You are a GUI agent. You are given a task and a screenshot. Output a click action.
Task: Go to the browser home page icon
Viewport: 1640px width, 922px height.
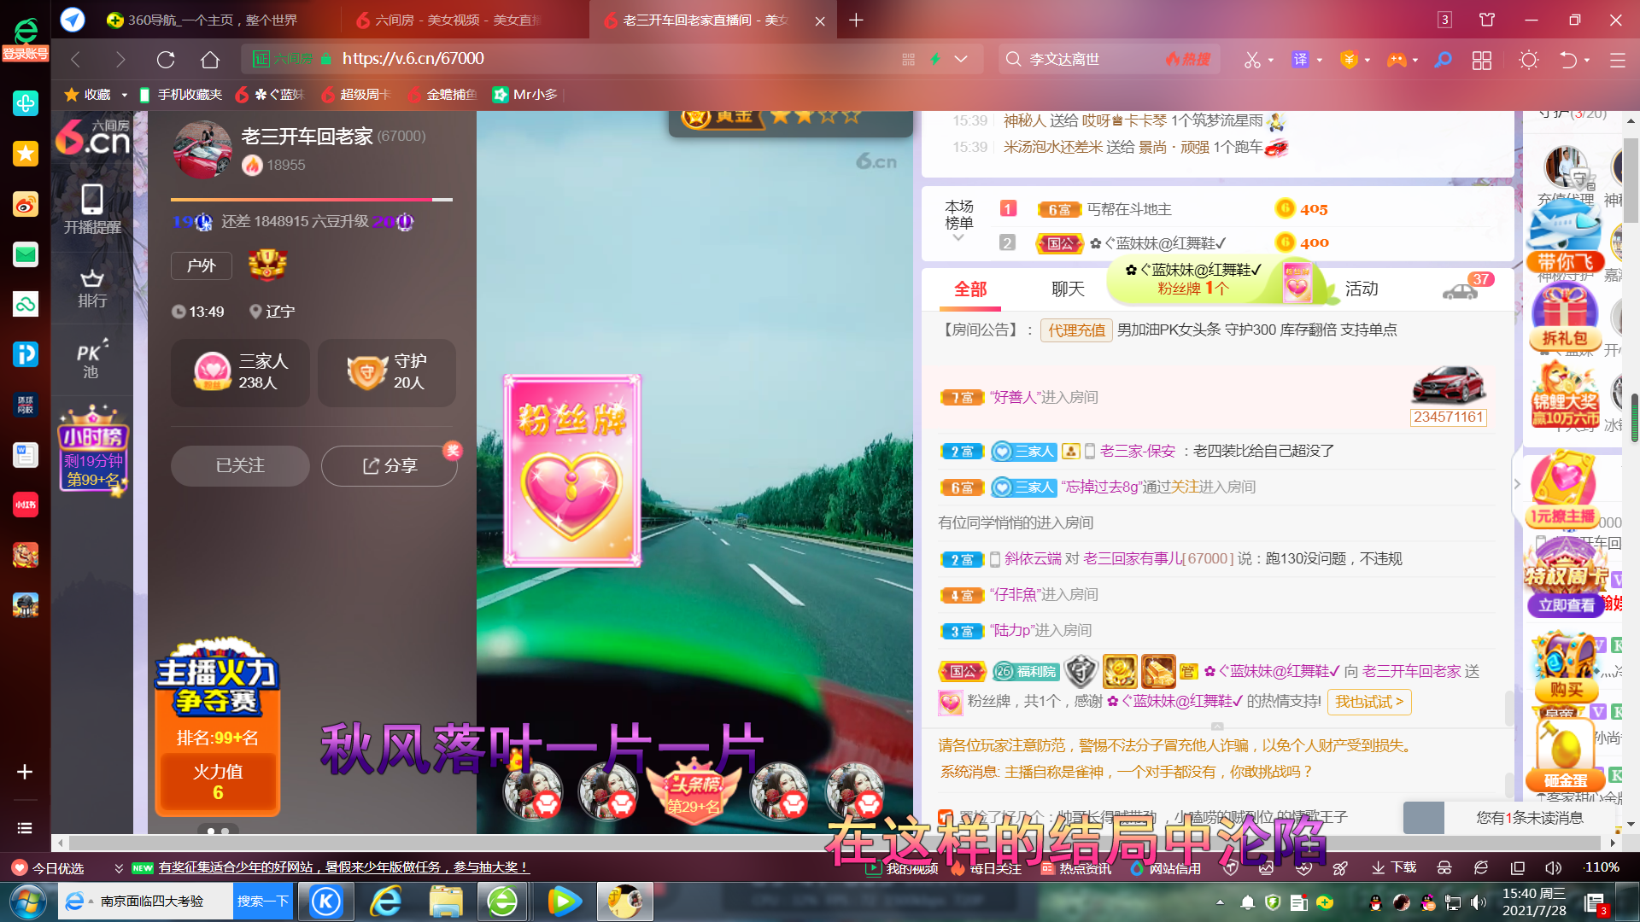click(210, 59)
